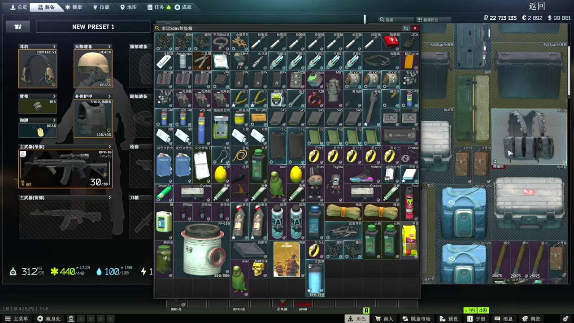This screenshot has height=323, width=574.
Task: Click the VHS cassette item
Action: (x=400, y=136)
